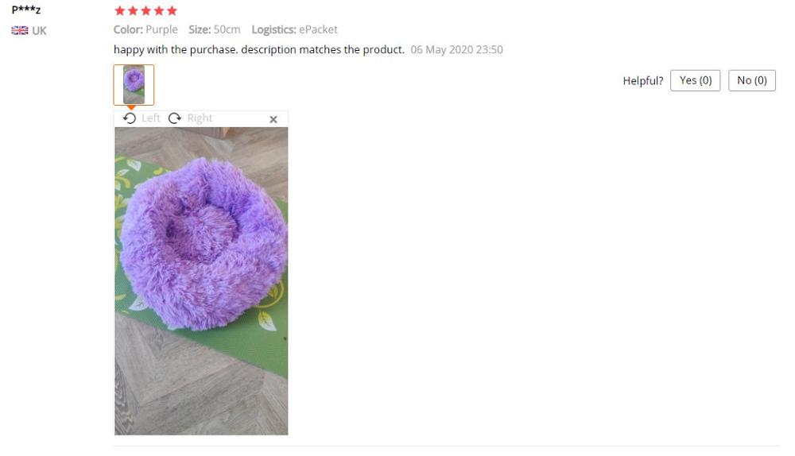Click the 'Size: 50cm' attribute text
The image size is (795, 456).
pyautogui.click(x=215, y=30)
